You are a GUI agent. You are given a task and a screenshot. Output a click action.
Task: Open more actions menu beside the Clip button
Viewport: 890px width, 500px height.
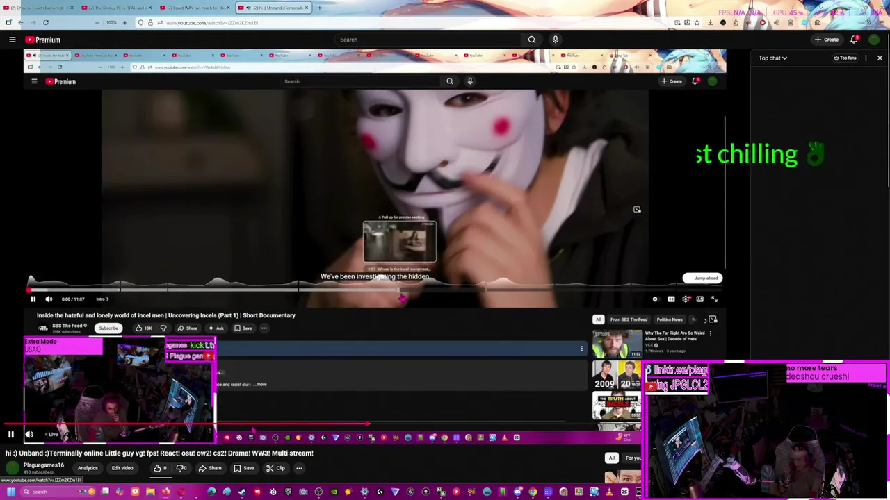pos(299,468)
